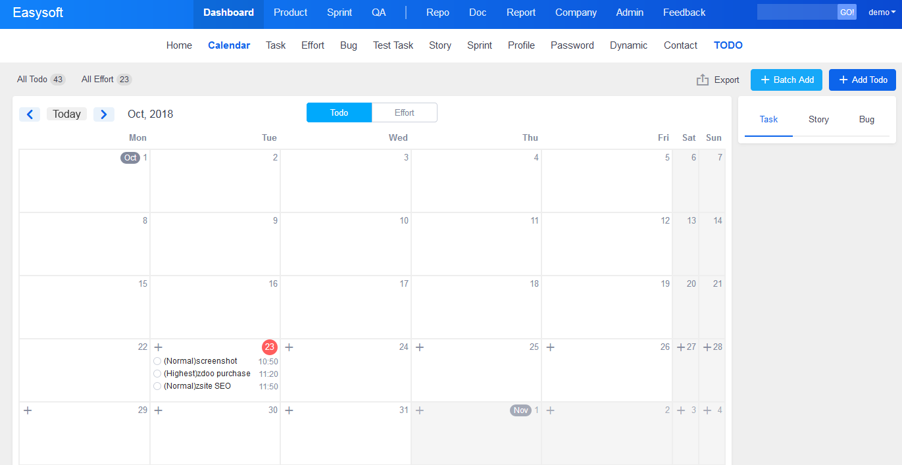Viewport: 902px width, 465px height.
Task: Click the Easysoft logo text
Action: pyautogui.click(x=38, y=12)
